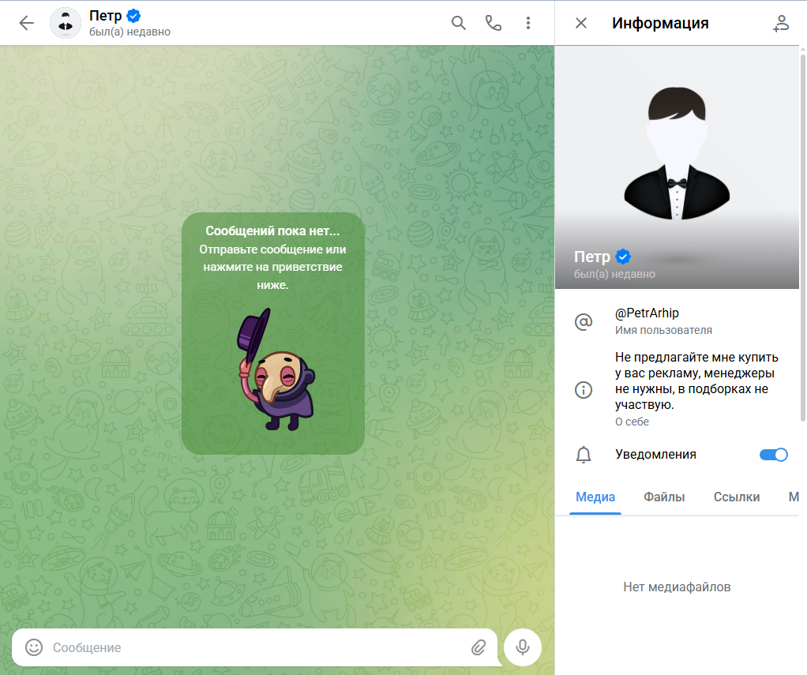Switch to the Ссылки tab

pyautogui.click(x=737, y=497)
